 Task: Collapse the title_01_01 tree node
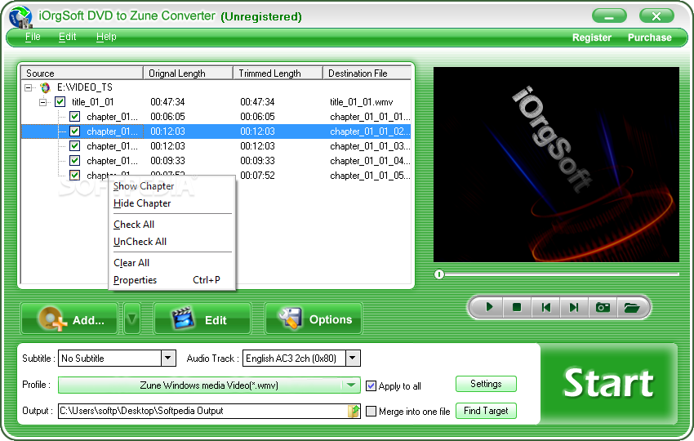point(43,102)
